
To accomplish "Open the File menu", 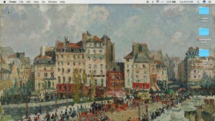I will point(21,2).
